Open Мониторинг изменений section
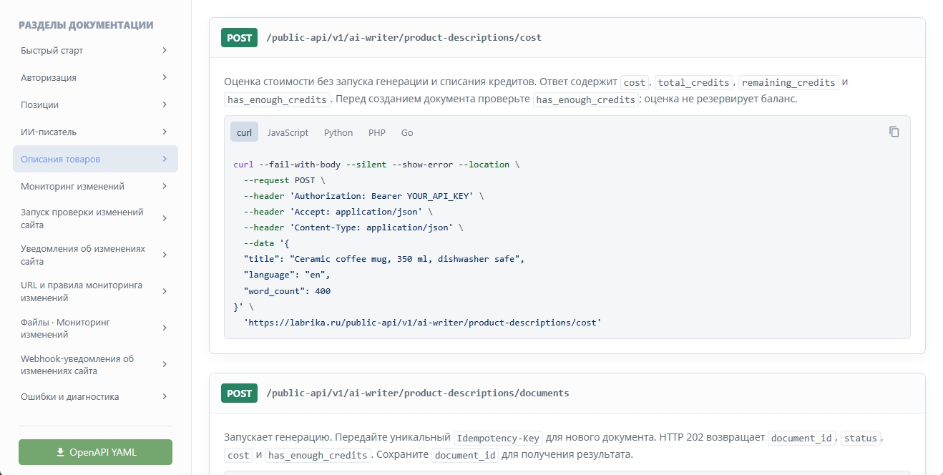 point(95,186)
